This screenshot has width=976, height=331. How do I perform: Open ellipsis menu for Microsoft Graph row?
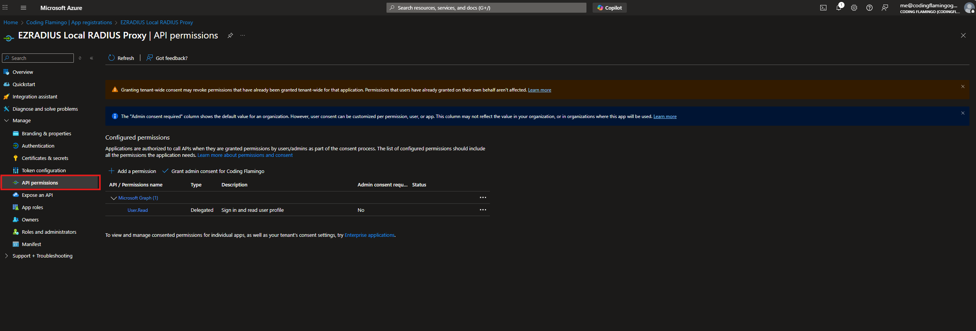click(483, 198)
